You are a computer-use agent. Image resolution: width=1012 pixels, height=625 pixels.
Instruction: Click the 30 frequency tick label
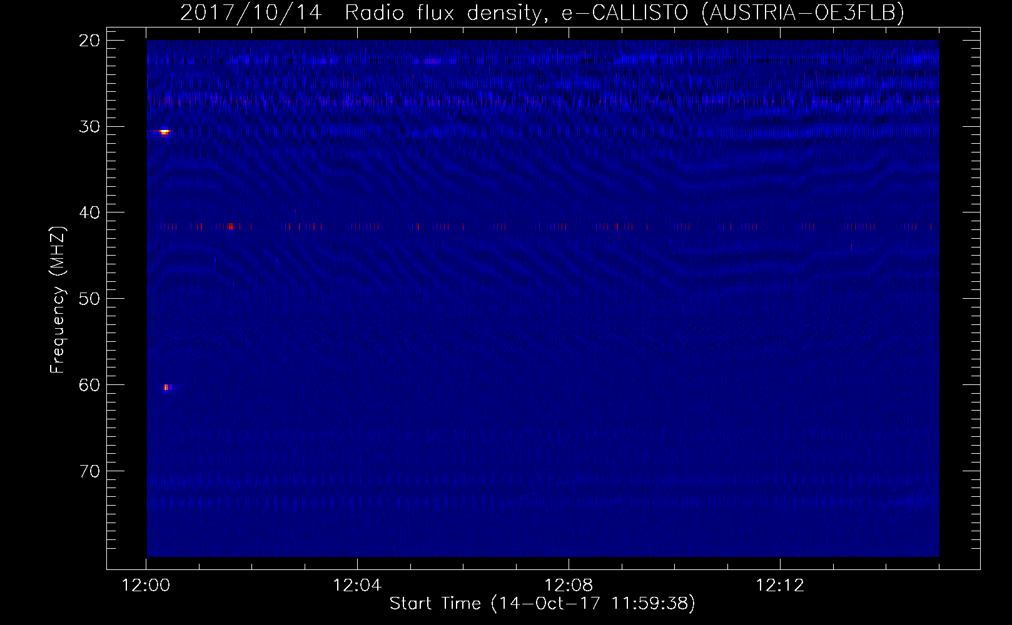pos(89,126)
